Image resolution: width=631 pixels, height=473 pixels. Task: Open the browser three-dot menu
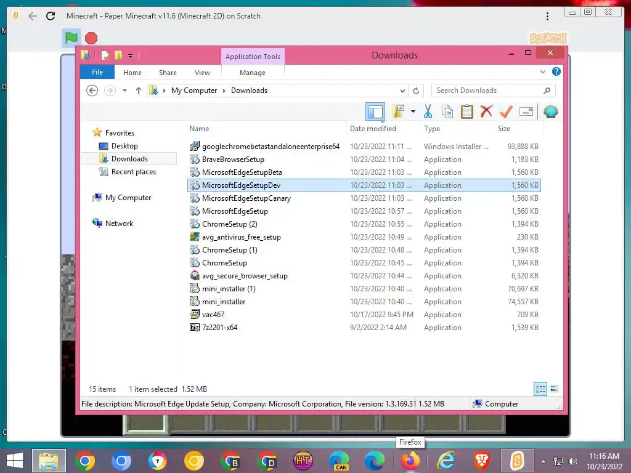pos(547,16)
